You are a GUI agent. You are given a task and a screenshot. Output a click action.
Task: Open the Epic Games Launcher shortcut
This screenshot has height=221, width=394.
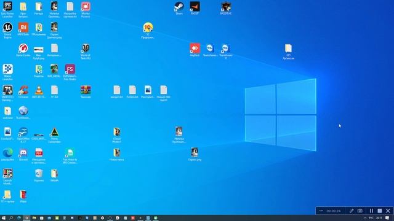pyautogui.click(x=7, y=9)
